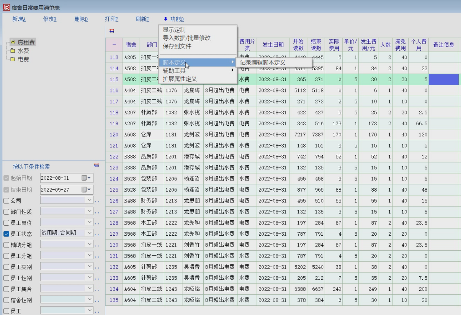
Task: Click the blue highlighted 备注信息 cell
Action: coord(443,79)
